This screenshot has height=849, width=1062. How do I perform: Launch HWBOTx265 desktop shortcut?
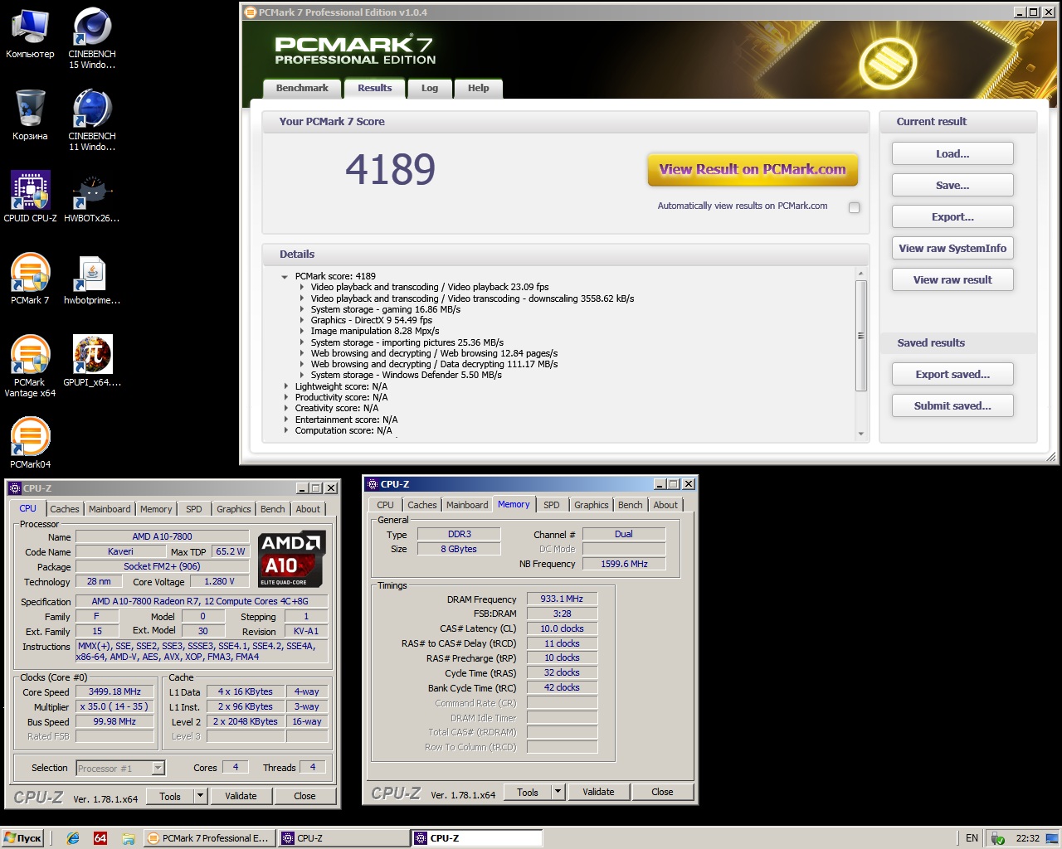(x=91, y=196)
